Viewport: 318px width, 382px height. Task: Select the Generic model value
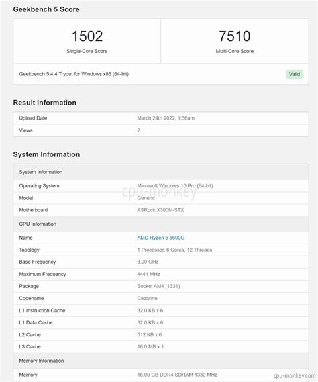(x=146, y=198)
